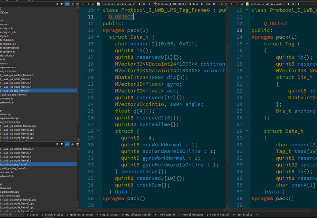Open the left editor open-documents dropdown
This screenshot has height=218, width=317.
coord(139,4)
